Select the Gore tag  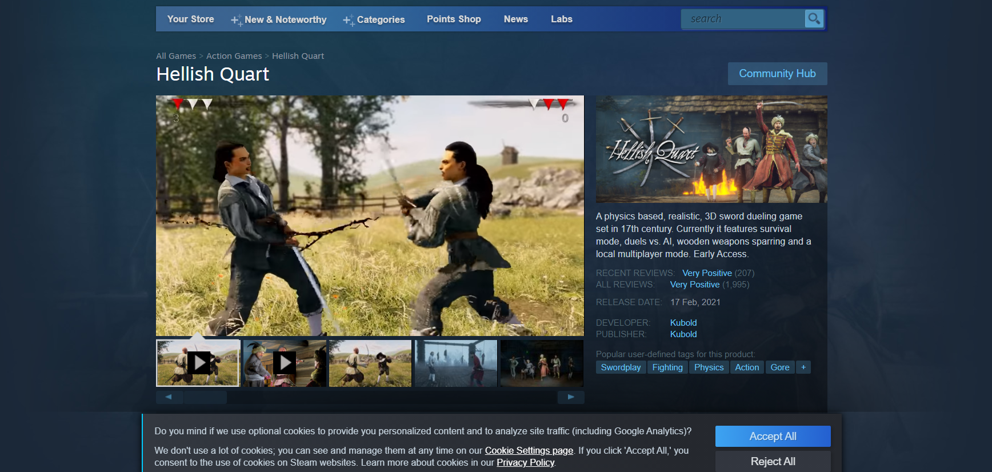[x=779, y=367]
